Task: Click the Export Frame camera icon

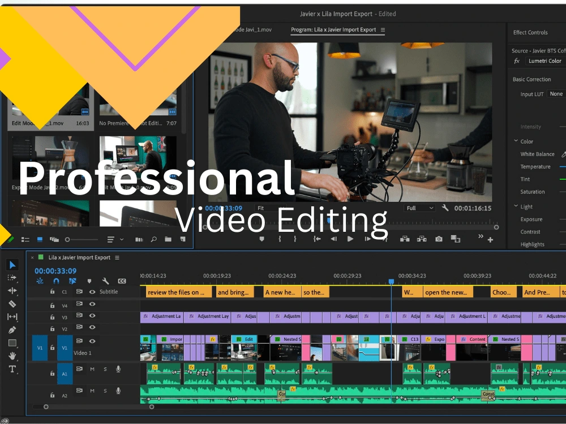Action: (439, 239)
